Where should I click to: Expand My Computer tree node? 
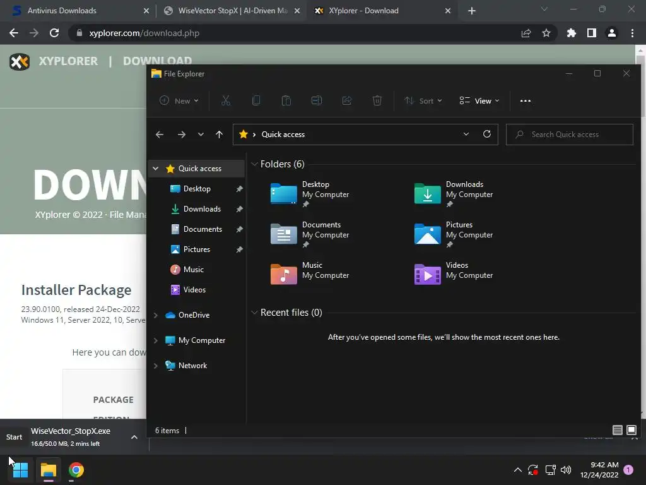click(156, 340)
